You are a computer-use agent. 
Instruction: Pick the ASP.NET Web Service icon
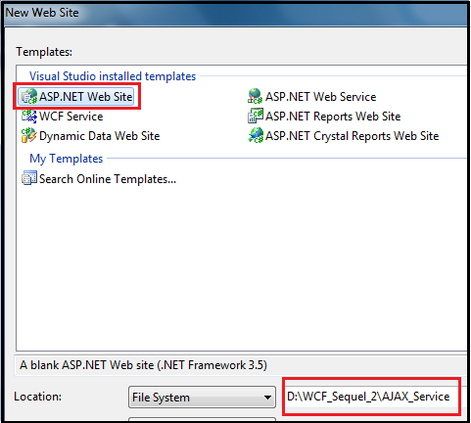point(256,97)
